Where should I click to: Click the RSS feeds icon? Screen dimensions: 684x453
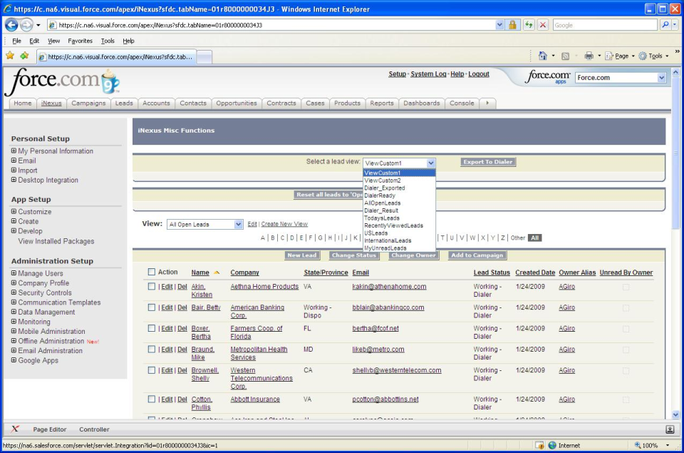(x=565, y=56)
